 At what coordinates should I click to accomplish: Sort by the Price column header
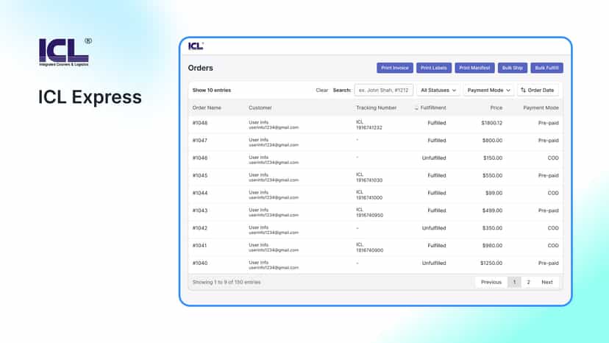click(496, 107)
